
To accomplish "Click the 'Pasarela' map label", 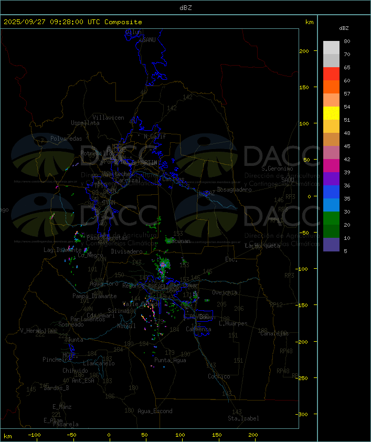I will pyautogui.click(x=66, y=424).
